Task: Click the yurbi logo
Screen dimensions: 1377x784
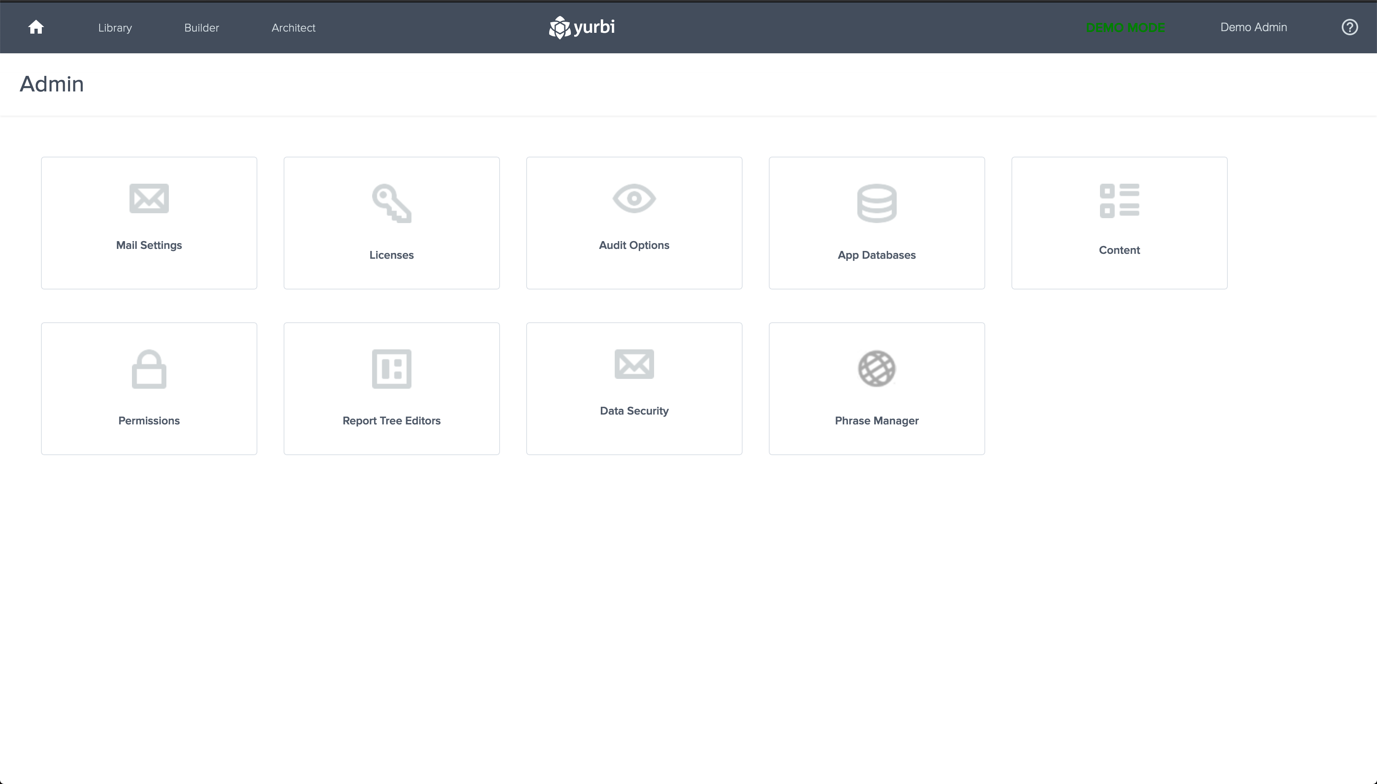Action: [x=582, y=27]
